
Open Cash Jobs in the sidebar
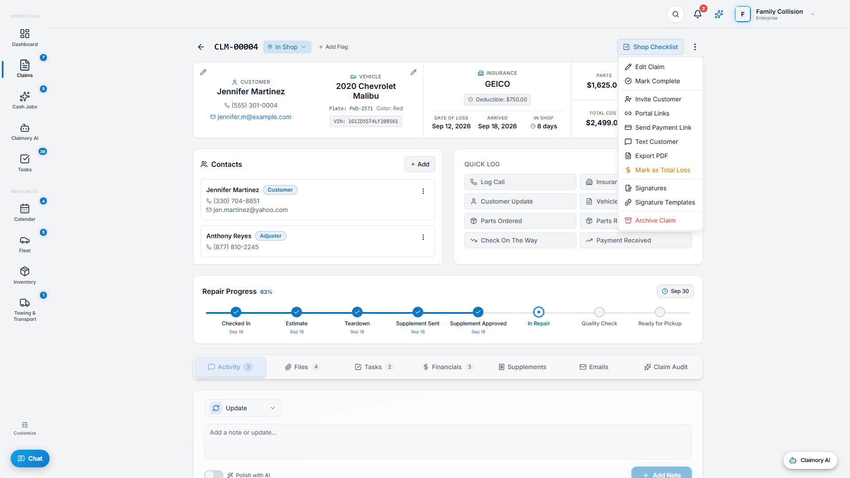pos(25,100)
